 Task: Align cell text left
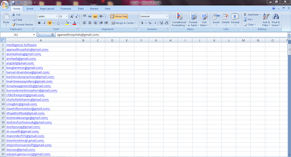tap(84, 23)
